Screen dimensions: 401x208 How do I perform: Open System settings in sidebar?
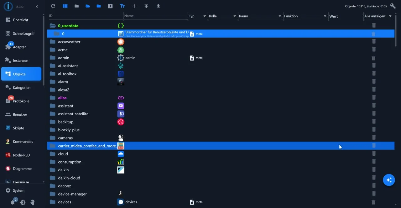[21, 190]
